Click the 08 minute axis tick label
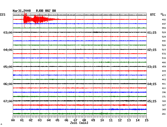 tap(84, 120)
